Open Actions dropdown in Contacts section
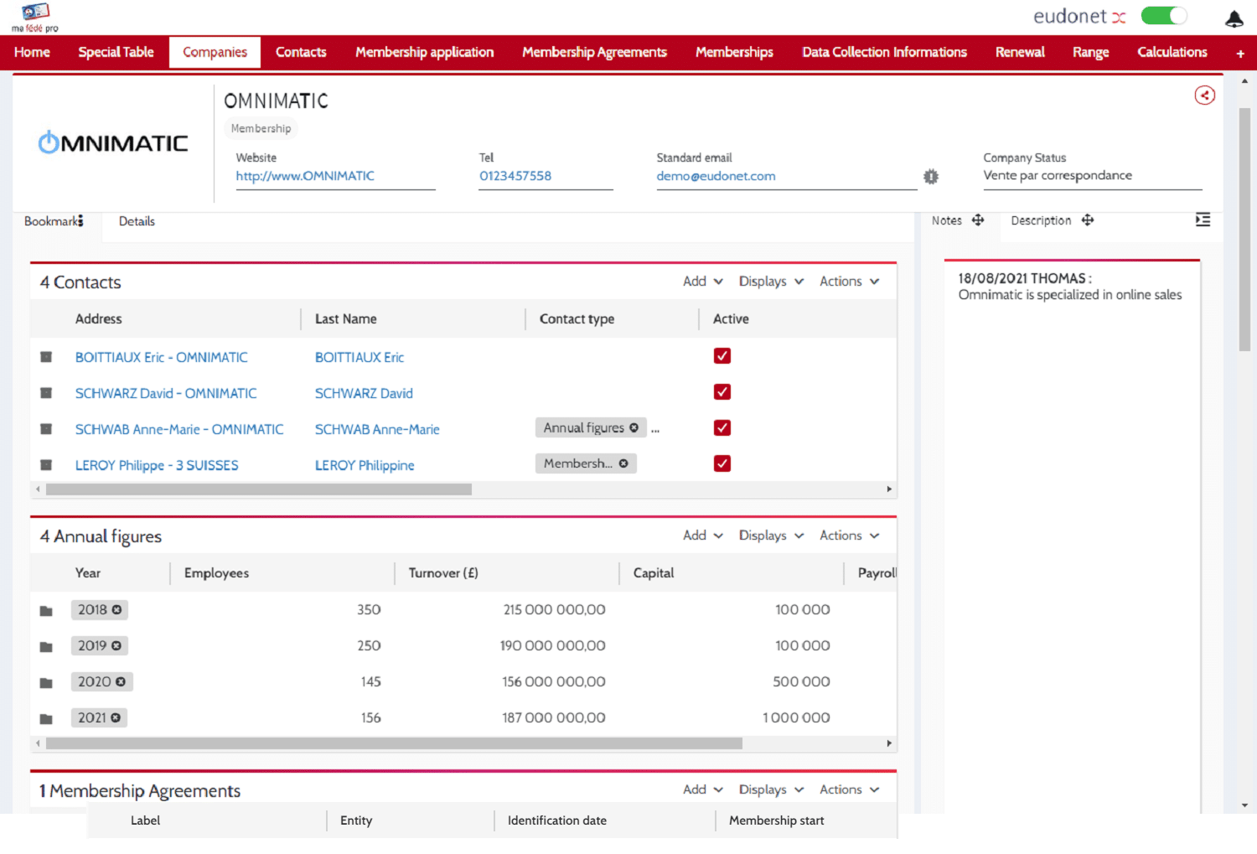The width and height of the screenshot is (1257, 854). 850,282
